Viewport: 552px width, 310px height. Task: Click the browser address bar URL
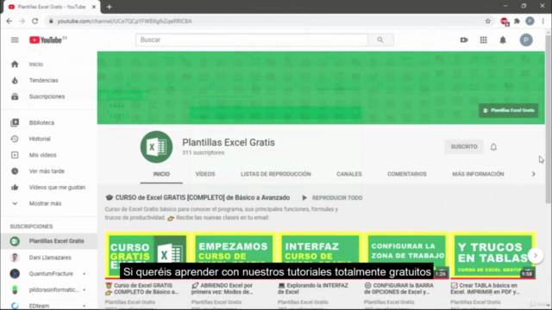click(x=124, y=21)
